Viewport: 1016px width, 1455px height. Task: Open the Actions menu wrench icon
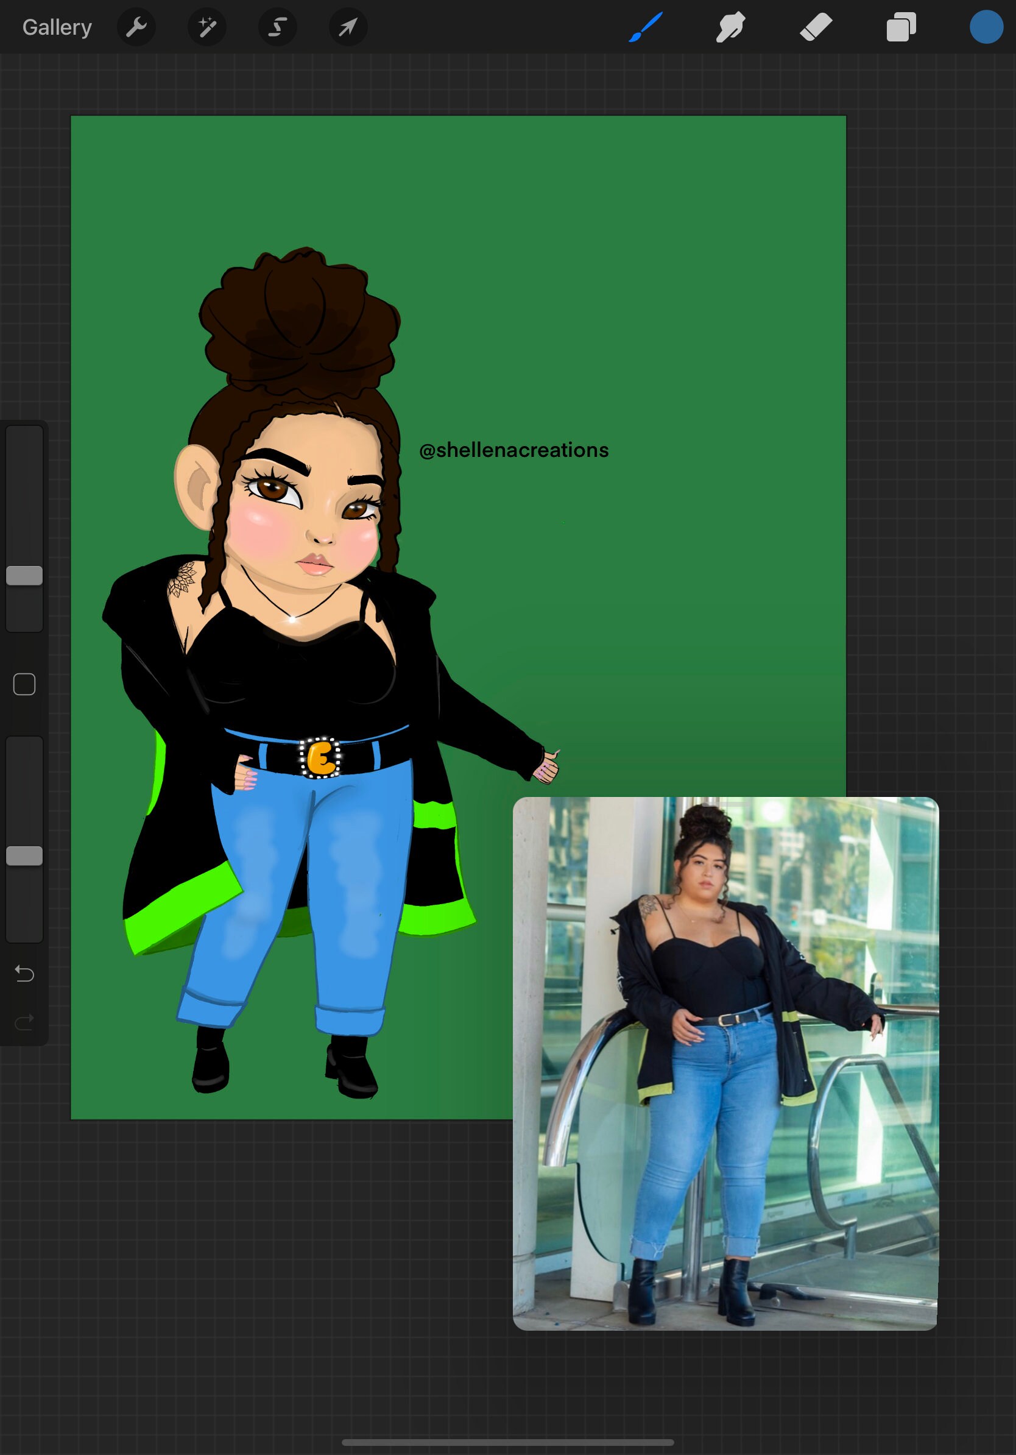[136, 27]
